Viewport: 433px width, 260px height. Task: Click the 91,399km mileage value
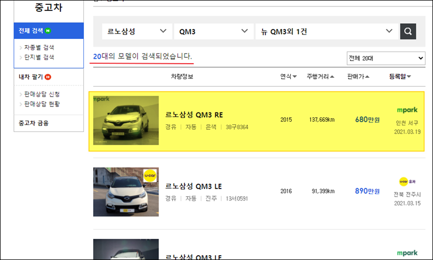pos(323,191)
